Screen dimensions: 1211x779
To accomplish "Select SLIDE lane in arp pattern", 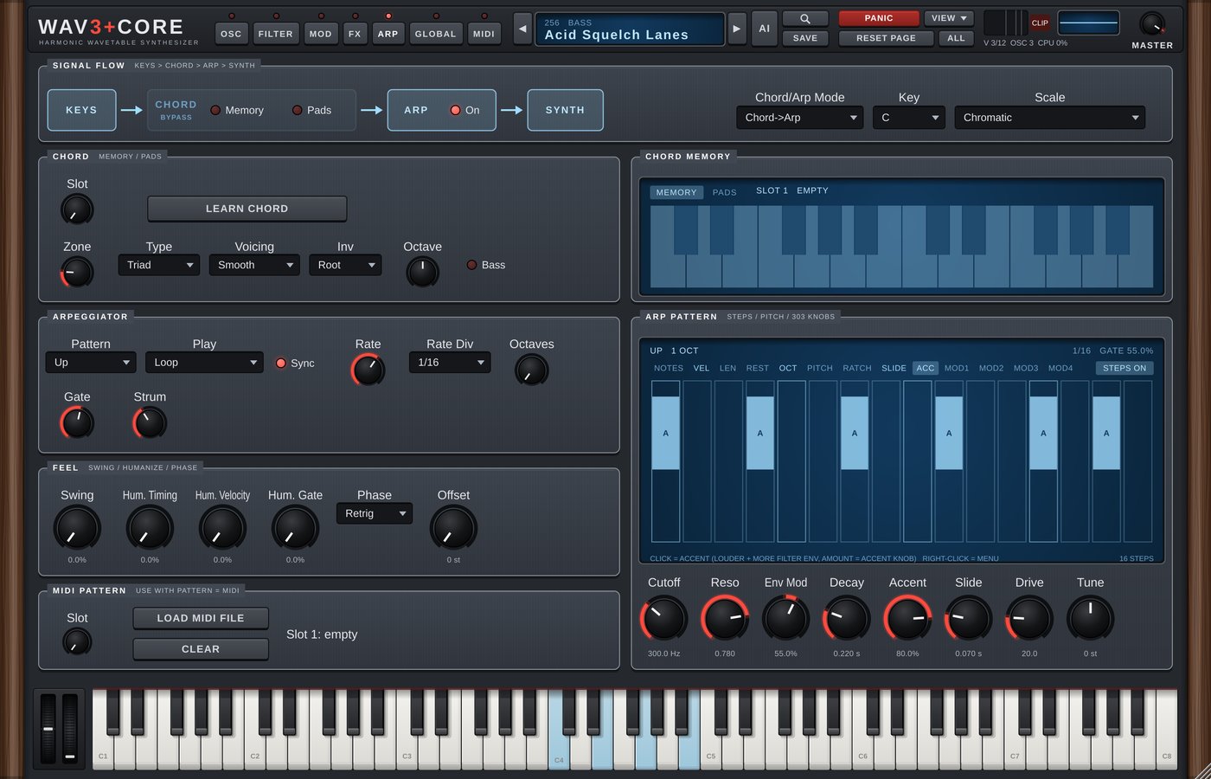I will coord(894,368).
